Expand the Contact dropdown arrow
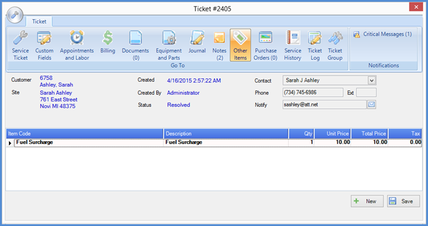 371,81
